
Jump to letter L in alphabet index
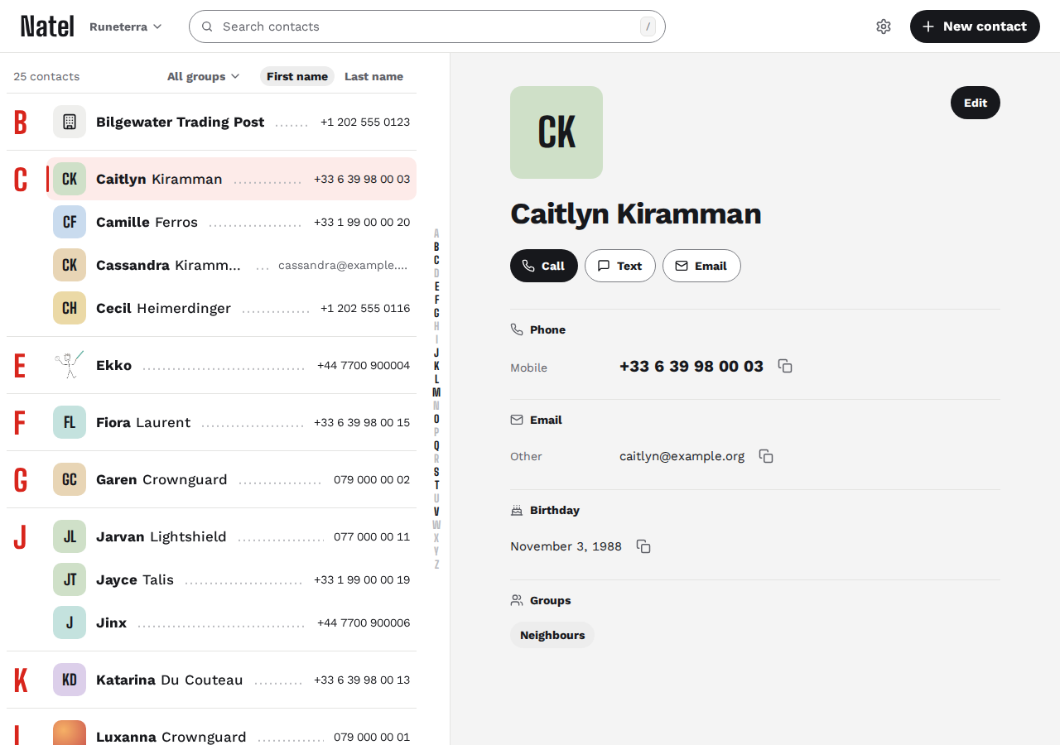pos(436,379)
